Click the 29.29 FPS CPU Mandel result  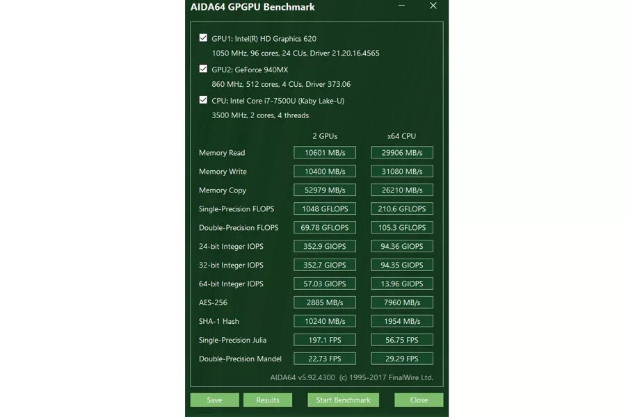tap(401, 359)
